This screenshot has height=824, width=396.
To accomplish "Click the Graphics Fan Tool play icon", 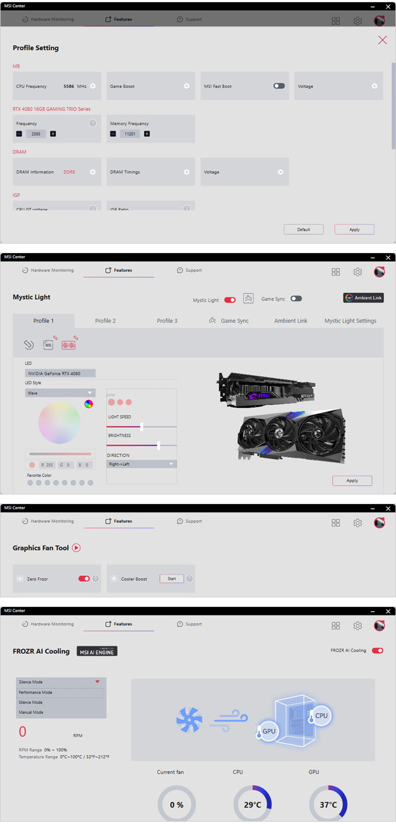I will [76, 548].
